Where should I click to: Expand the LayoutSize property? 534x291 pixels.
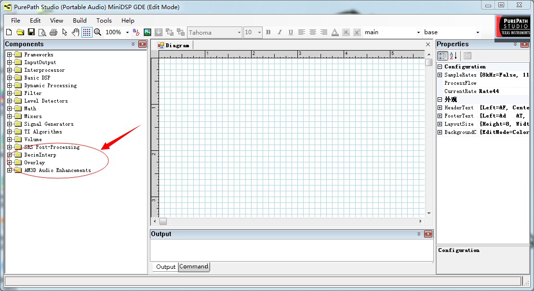[440, 124]
